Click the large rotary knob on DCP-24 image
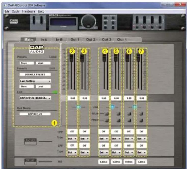 (x=88, y=22)
